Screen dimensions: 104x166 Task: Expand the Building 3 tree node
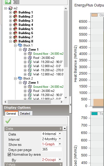coord(10,21)
